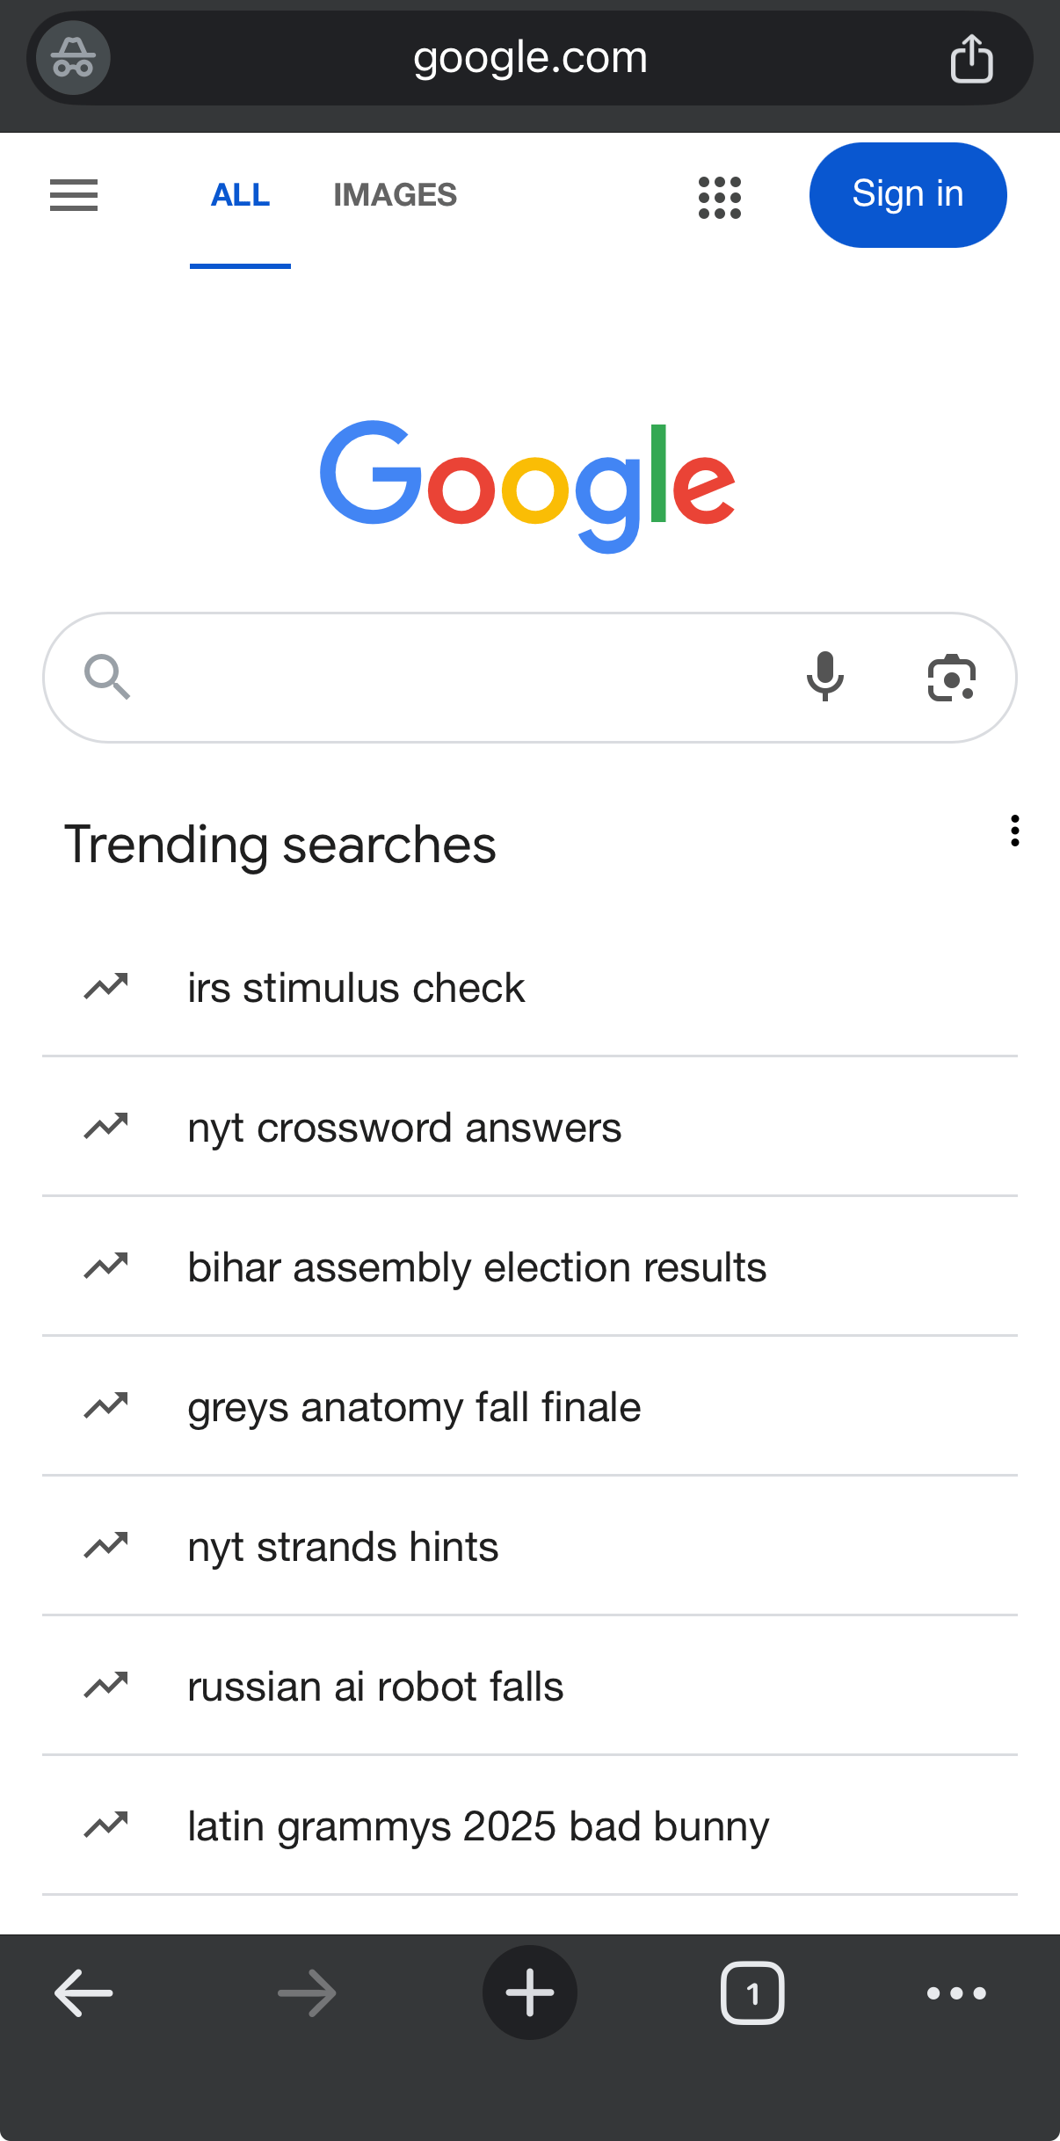Image resolution: width=1060 pixels, height=2141 pixels.
Task: Open the tab switcher showing one tab
Action: (x=752, y=1992)
